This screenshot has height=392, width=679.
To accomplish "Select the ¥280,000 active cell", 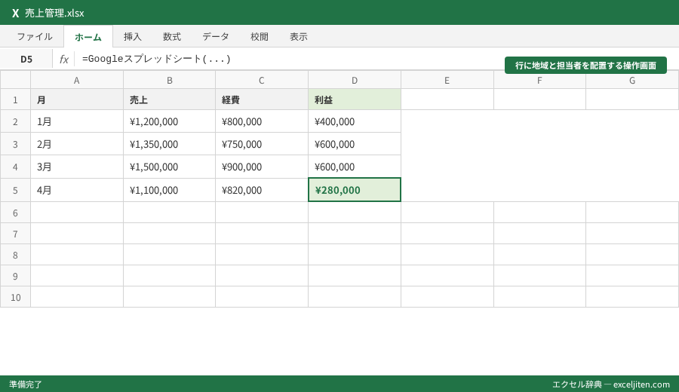I will click(355, 190).
